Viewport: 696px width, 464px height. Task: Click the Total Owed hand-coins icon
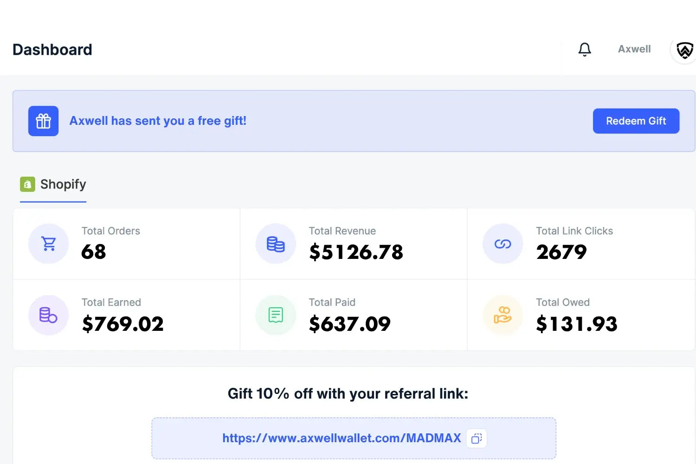tap(503, 315)
